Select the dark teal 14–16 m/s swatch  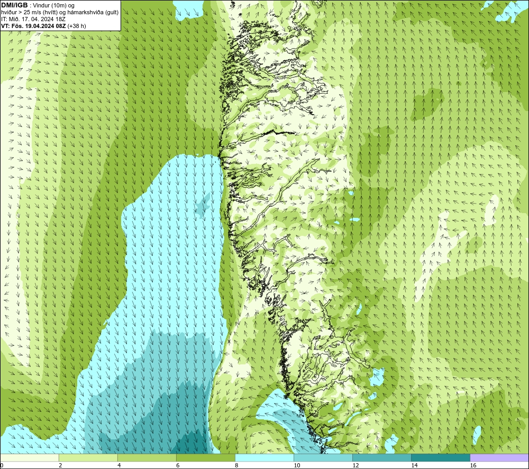(x=440, y=457)
